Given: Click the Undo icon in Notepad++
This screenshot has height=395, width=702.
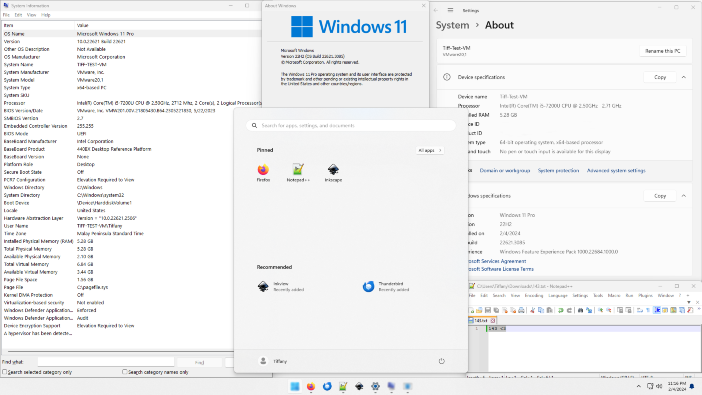Looking at the screenshot, I should pyautogui.click(x=561, y=310).
